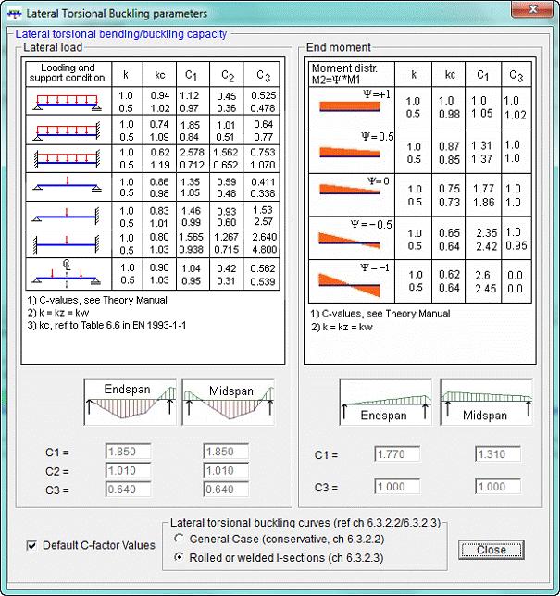Click lateral load Midspan moment diagram

coord(228,402)
